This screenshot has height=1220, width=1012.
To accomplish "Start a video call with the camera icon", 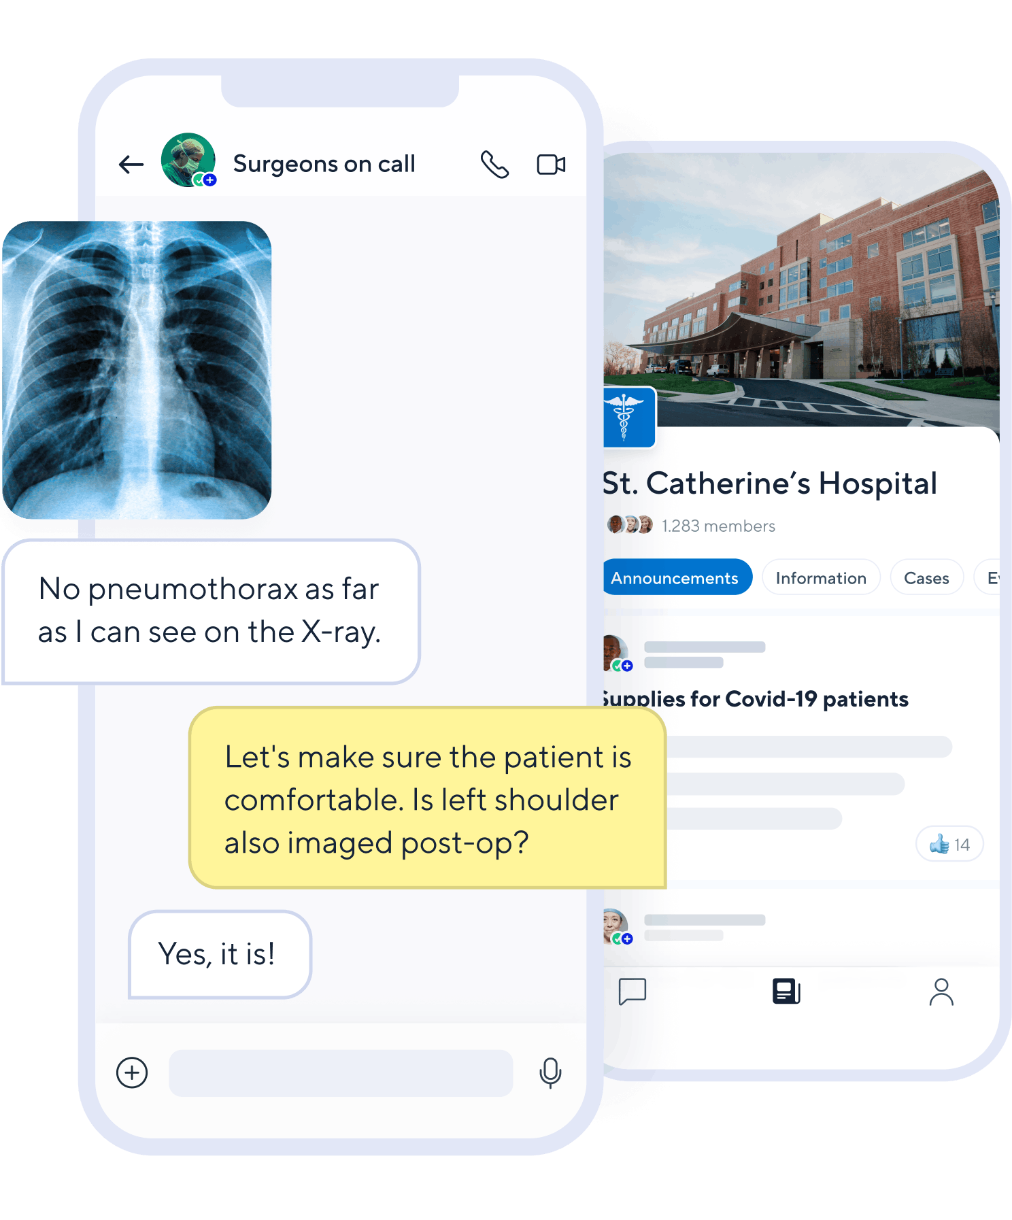I will (x=552, y=165).
